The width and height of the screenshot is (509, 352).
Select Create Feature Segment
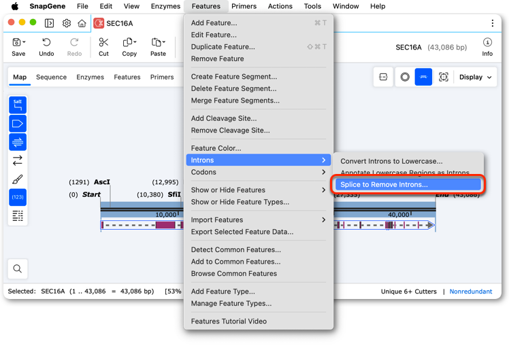(x=259, y=77)
